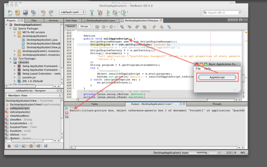Expand the META-INF.services package node
The image size is (267, 167).
point(15,32)
